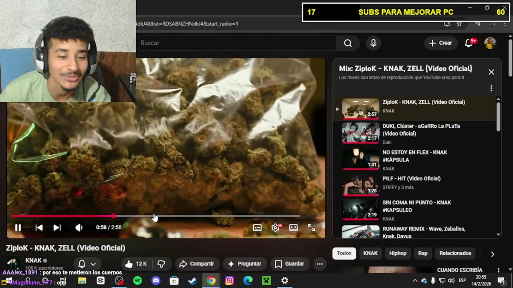Open Discord from the taskbar
This screenshot has width=513, height=288.
[x=156, y=281]
